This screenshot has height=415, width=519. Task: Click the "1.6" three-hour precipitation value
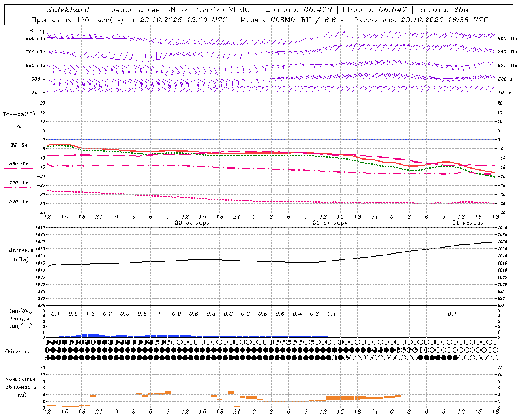tap(90, 314)
